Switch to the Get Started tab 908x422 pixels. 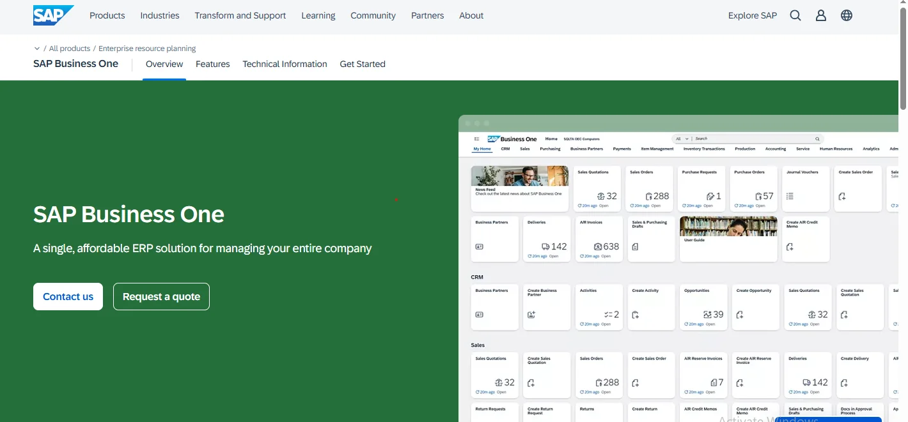363,64
